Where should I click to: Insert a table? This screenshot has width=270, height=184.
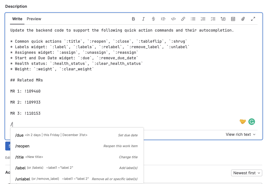(x=233, y=19)
